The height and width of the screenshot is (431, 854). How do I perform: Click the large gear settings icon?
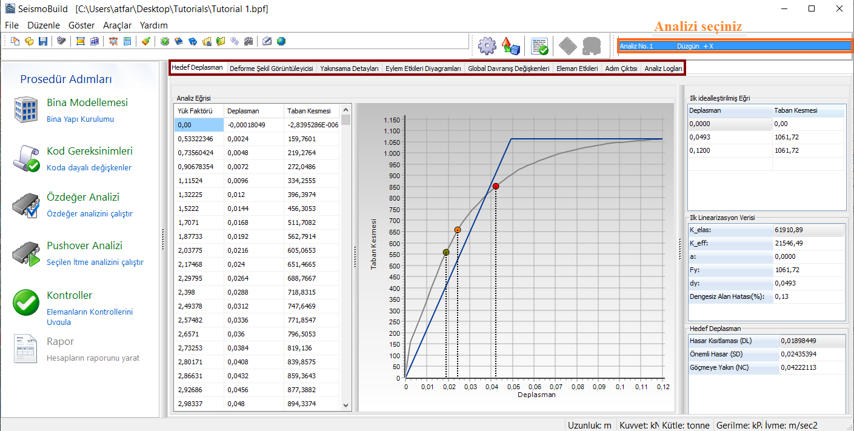pos(487,45)
